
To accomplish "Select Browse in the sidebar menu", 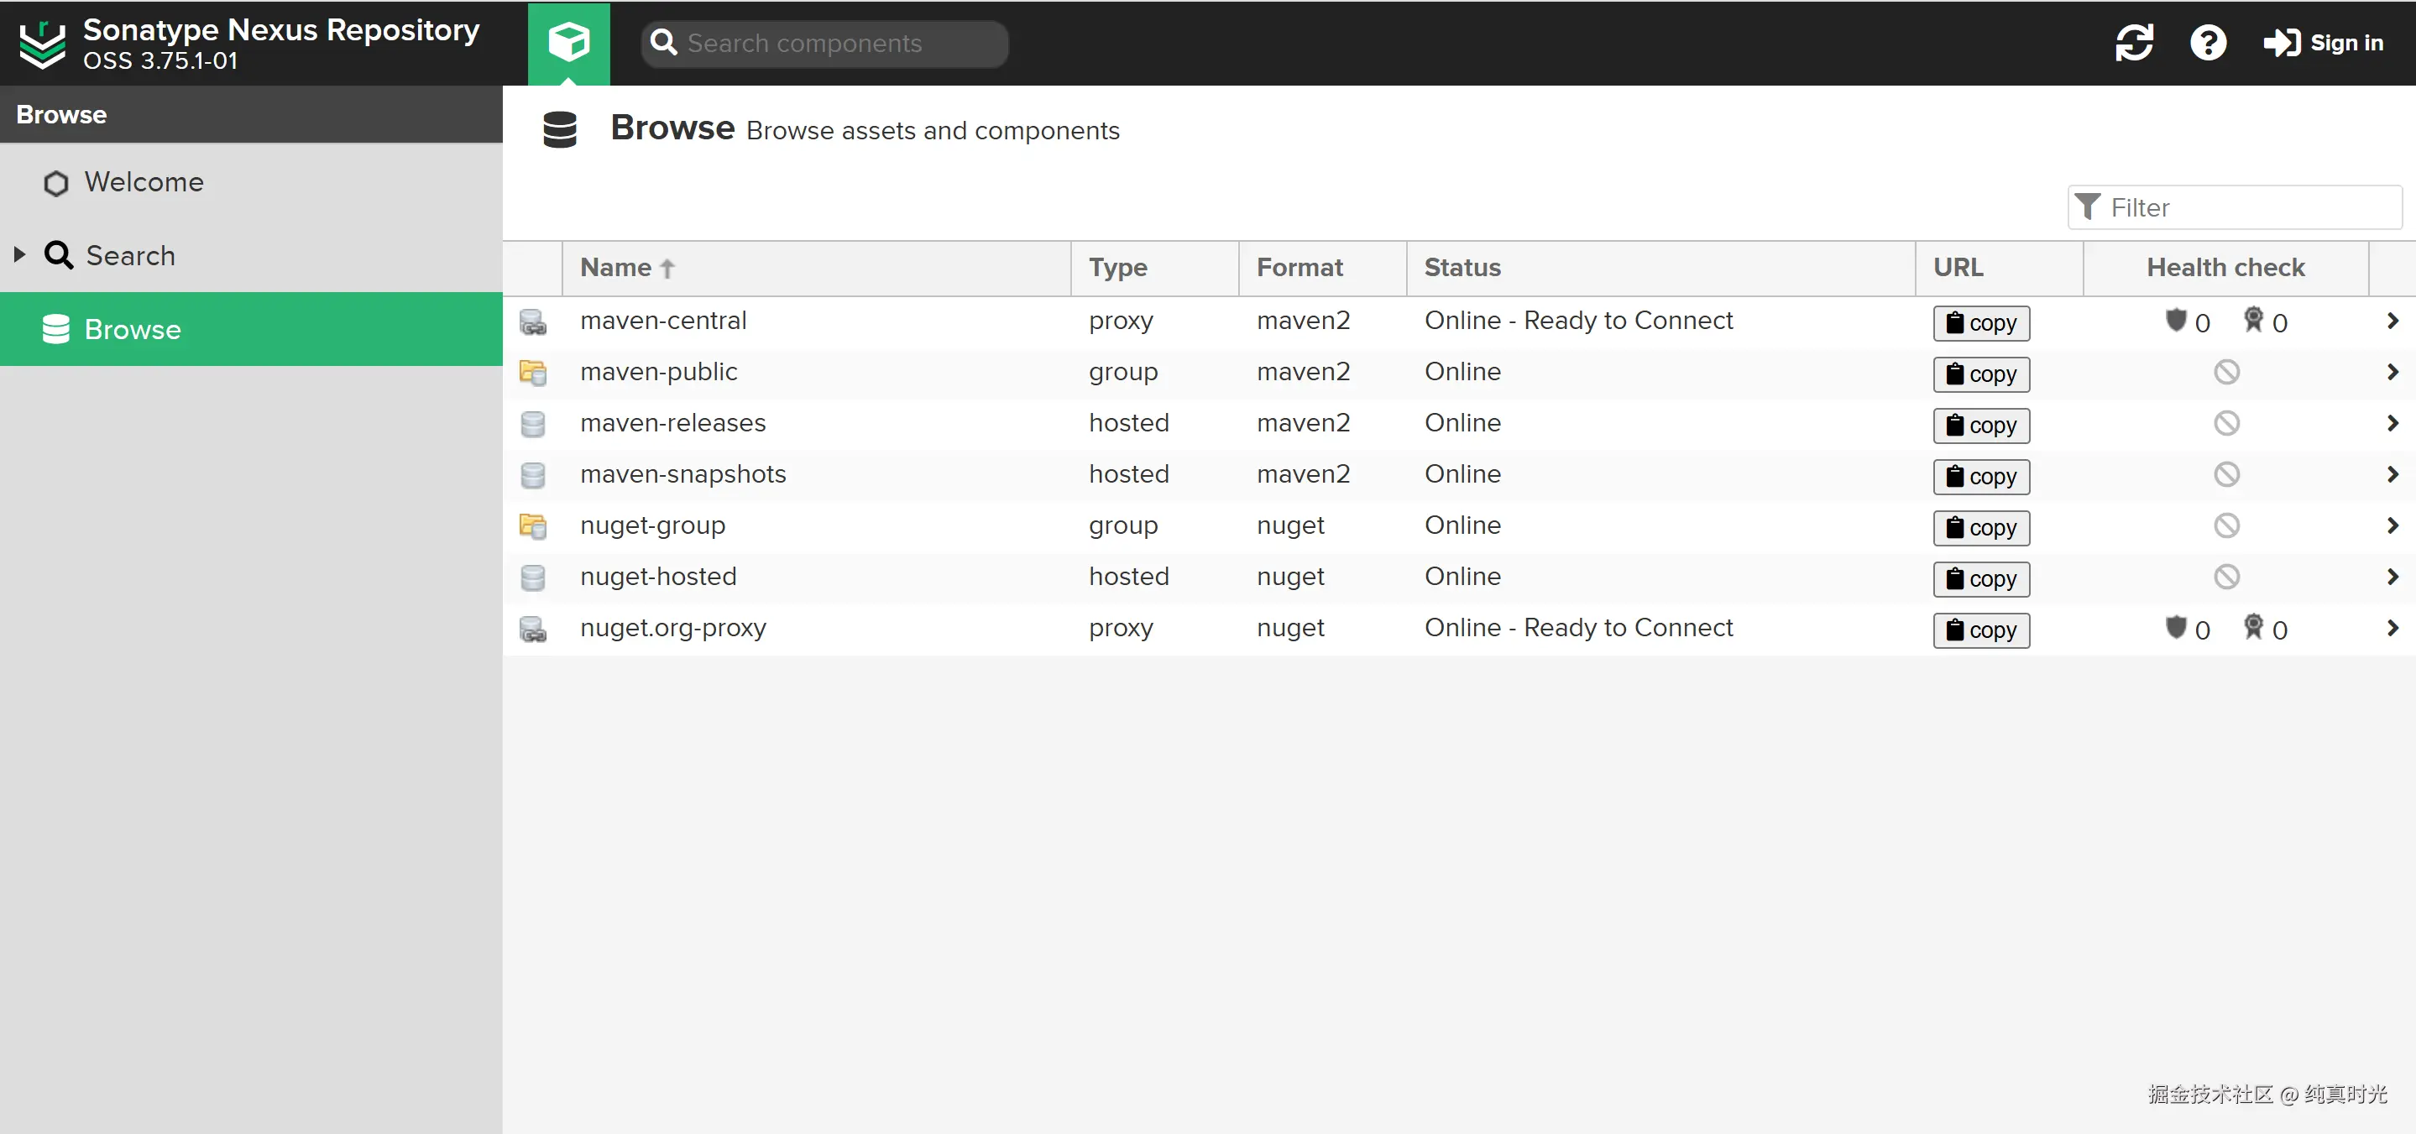I will (133, 329).
